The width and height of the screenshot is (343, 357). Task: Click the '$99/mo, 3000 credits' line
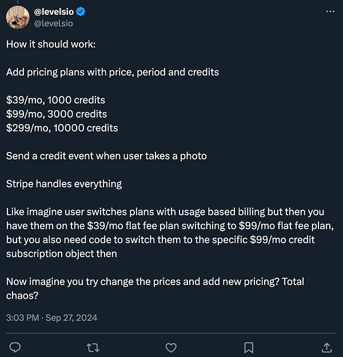(x=57, y=114)
